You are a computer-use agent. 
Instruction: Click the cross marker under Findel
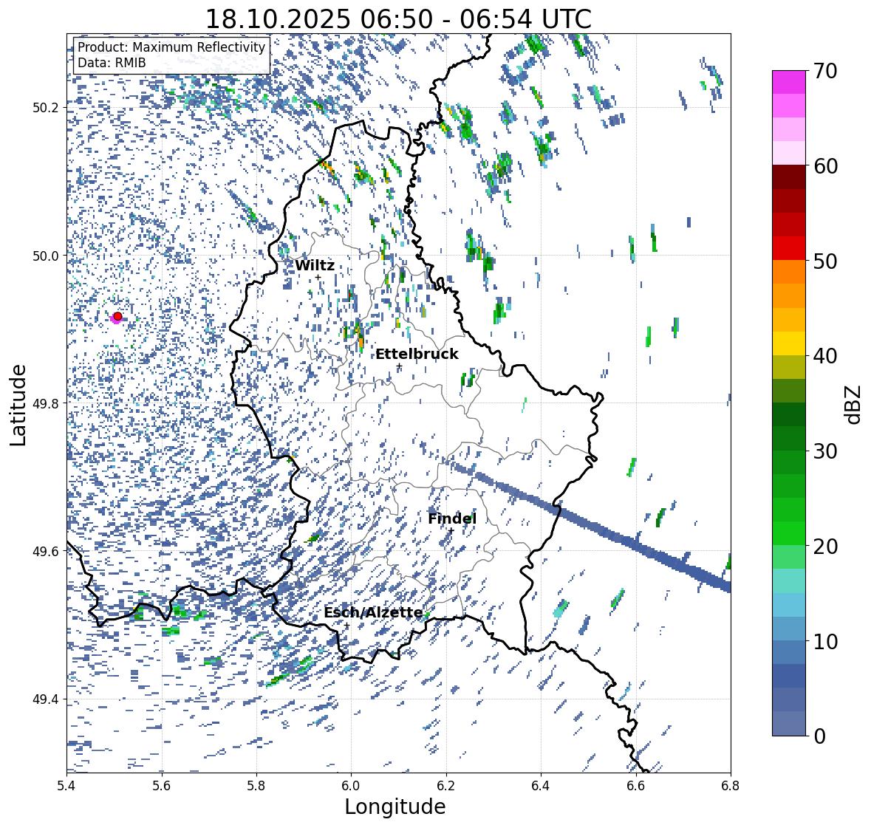point(451,531)
